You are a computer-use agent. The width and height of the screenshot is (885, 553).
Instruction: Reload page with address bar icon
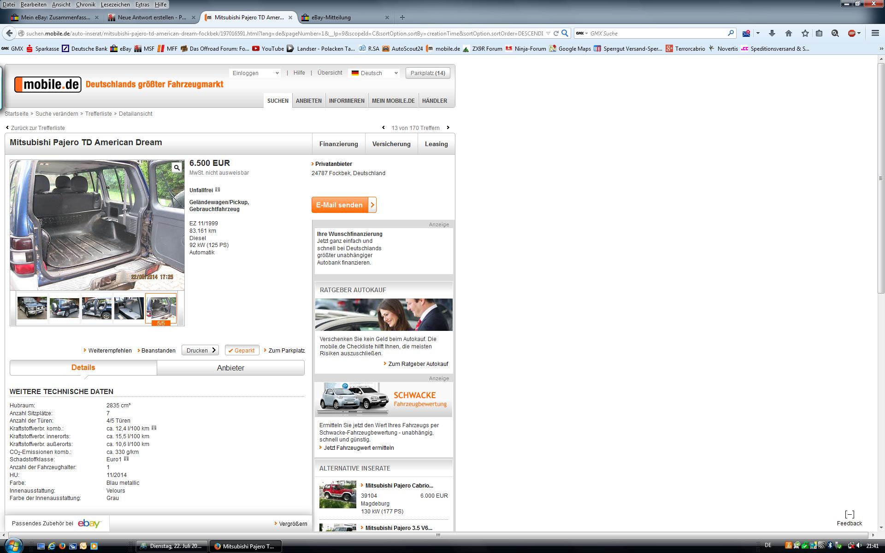pyautogui.click(x=556, y=33)
